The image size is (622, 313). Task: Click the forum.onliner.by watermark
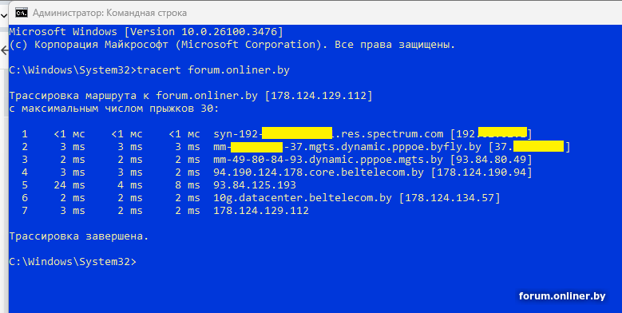pyautogui.click(x=562, y=296)
